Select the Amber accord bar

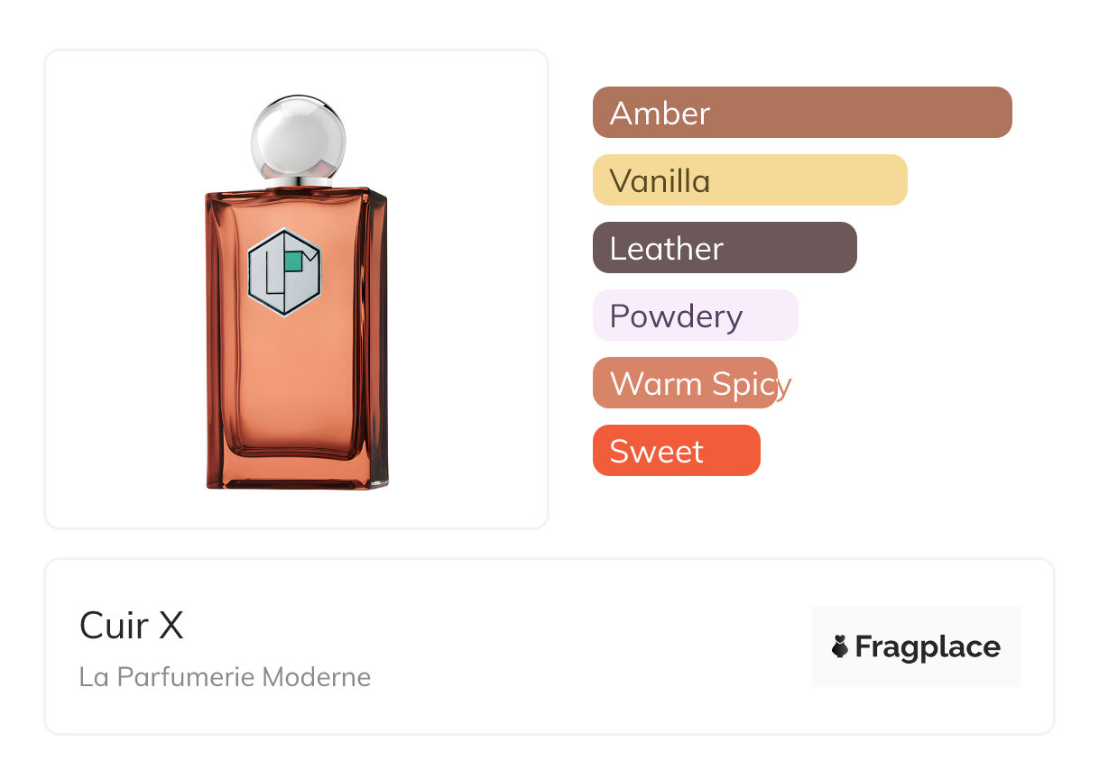point(802,113)
